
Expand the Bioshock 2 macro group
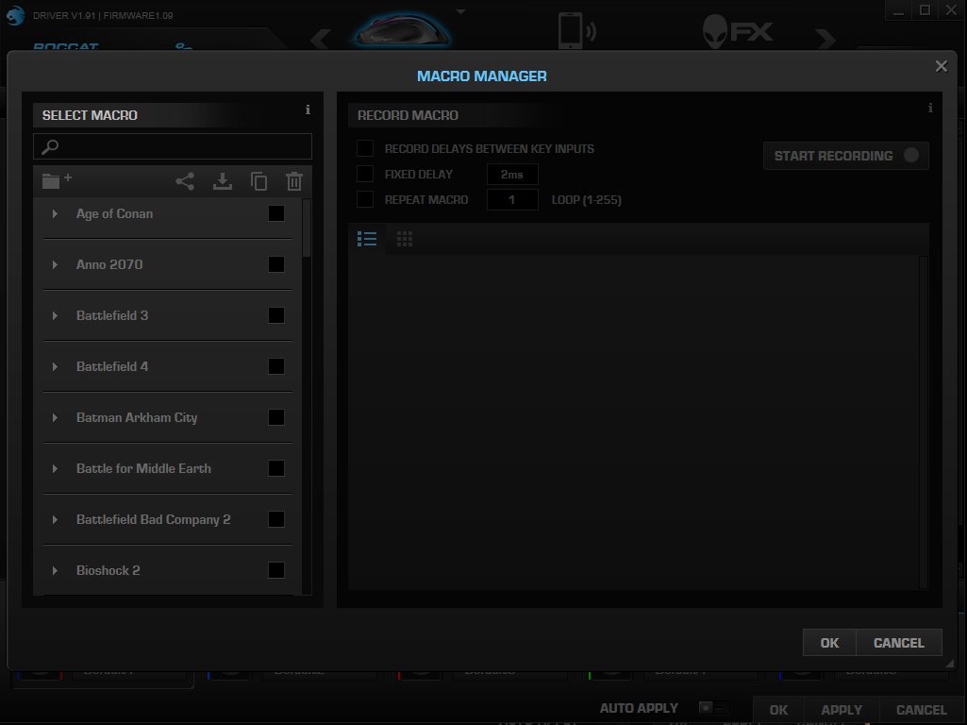55,571
